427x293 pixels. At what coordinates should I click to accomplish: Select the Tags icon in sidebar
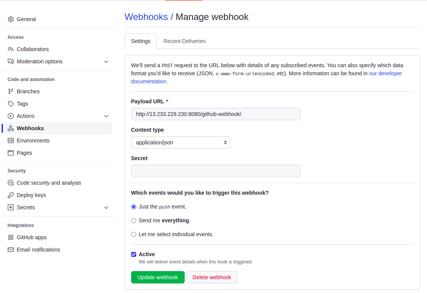coord(11,104)
